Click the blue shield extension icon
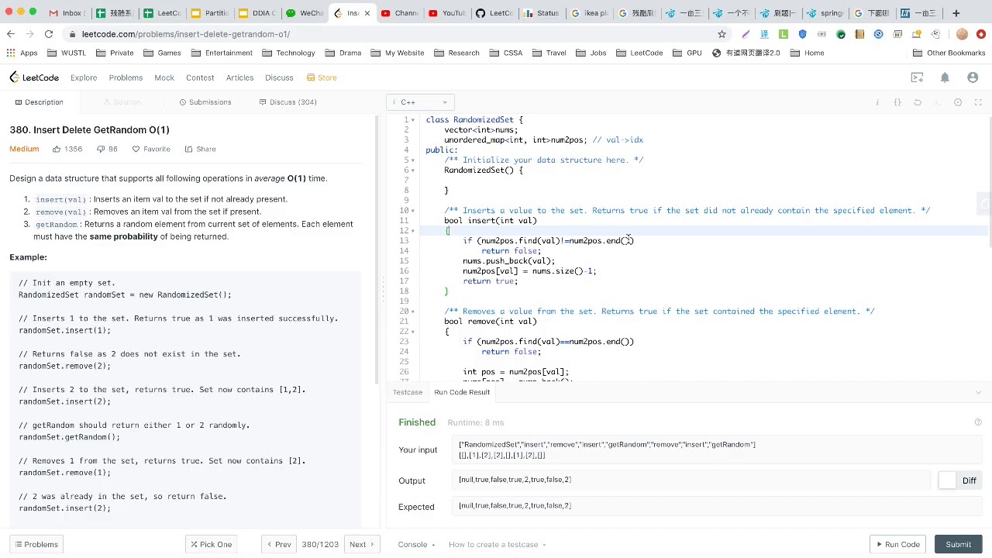Image resolution: width=992 pixels, height=558 pixels. pyautogui.click(x=802, y=34)
